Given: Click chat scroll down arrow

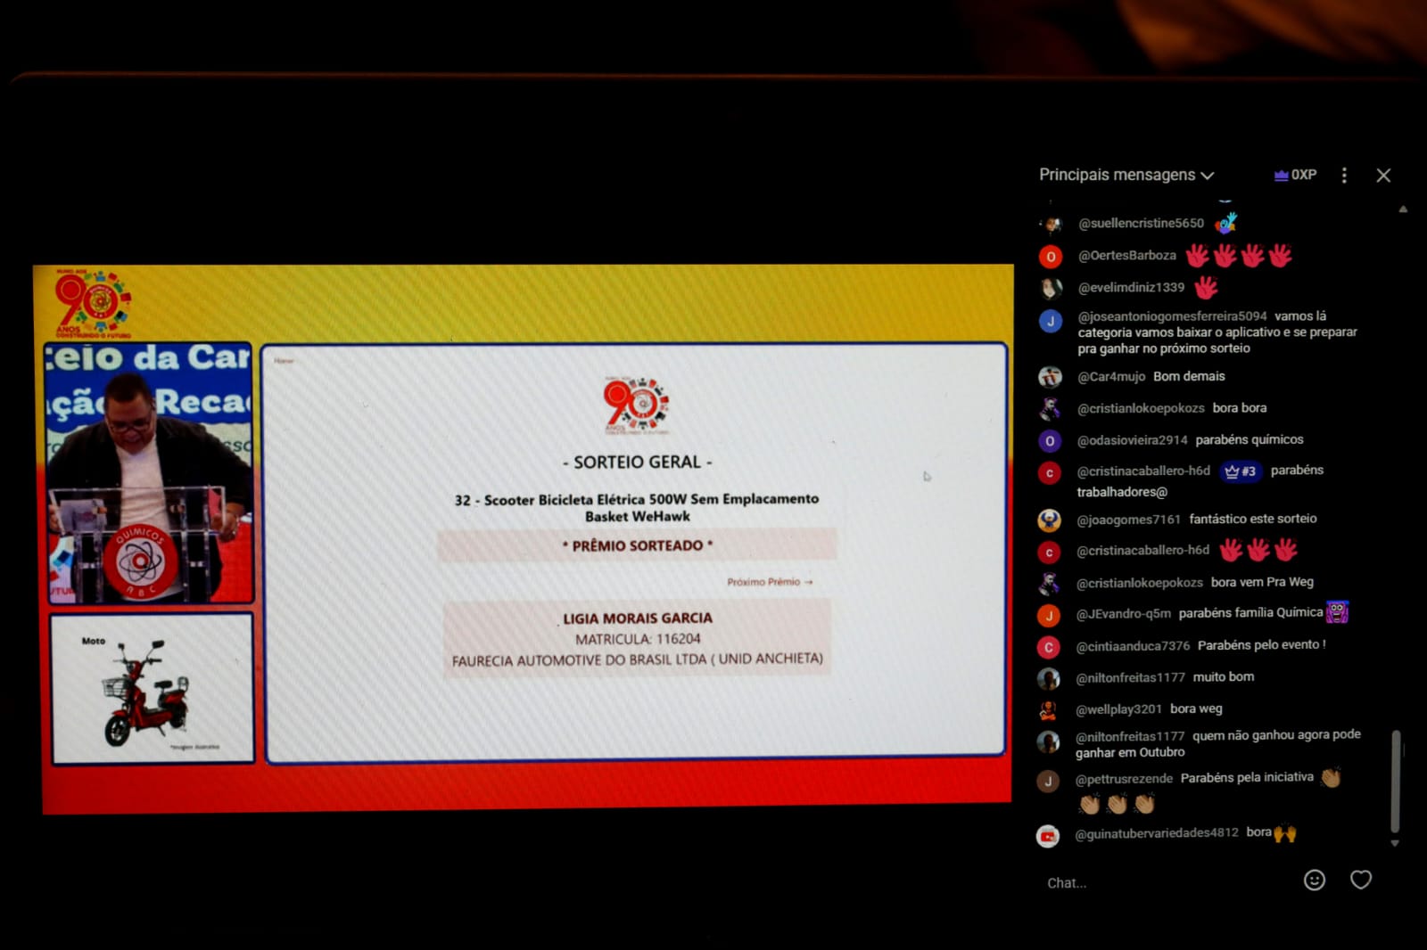Looking at the screenshot, I should [x=1395, y=843].
